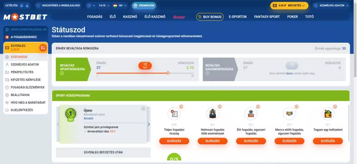357x164 pixels.
Task: Download the Android app via the Android icon
Action: (x=22, y=5)
